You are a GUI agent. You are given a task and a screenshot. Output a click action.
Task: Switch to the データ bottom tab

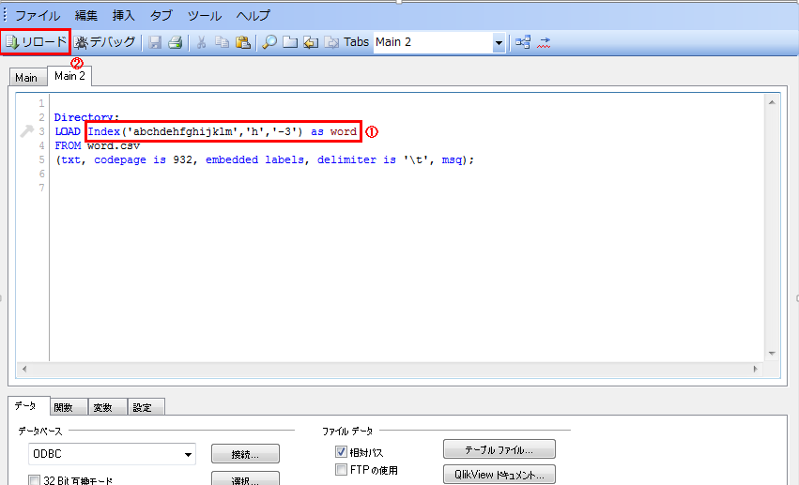coord(25,405)
